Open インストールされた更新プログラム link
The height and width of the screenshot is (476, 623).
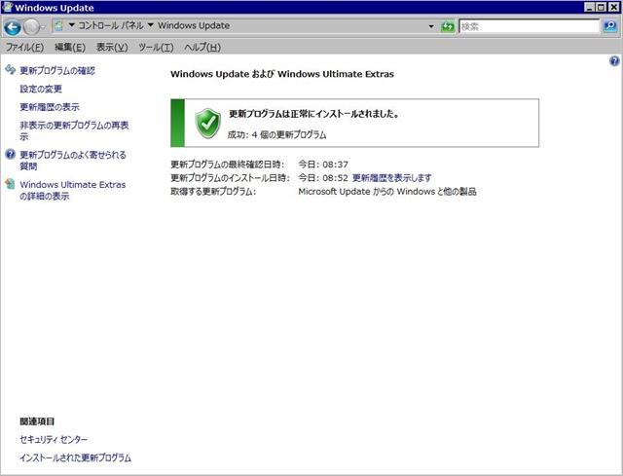(x=76, y=458)
